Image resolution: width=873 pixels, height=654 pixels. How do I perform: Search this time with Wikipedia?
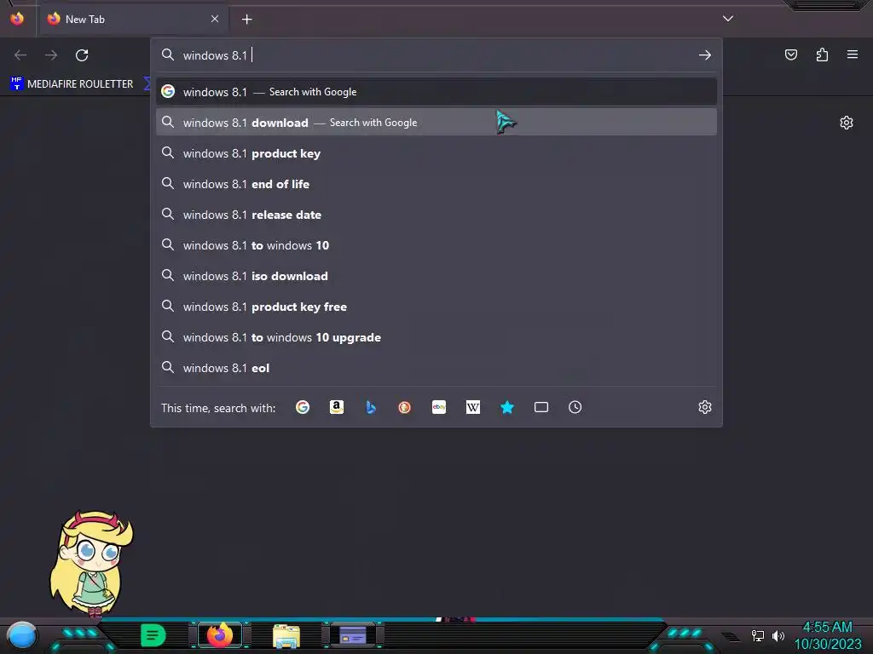click(x=472, y=407)
